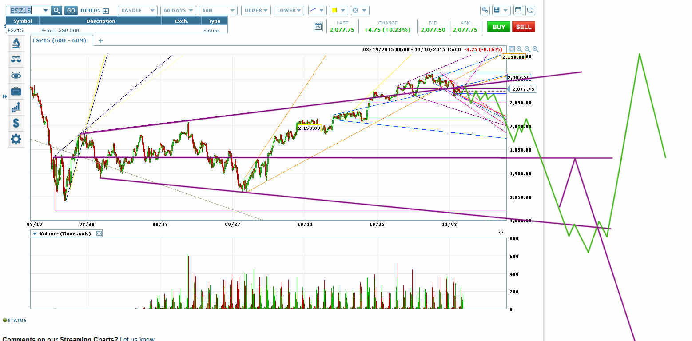
Task: Expand the drawing tool dropdown arrow
Action: pos(322,10)
